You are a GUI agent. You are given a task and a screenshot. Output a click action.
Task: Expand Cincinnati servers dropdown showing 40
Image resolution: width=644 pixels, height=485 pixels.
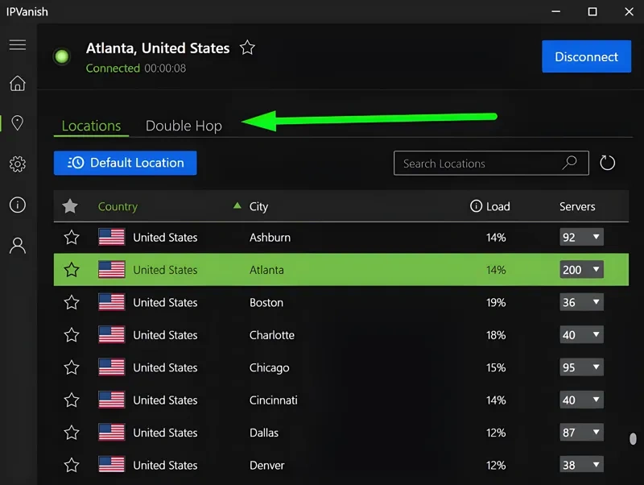coord(581,400)
